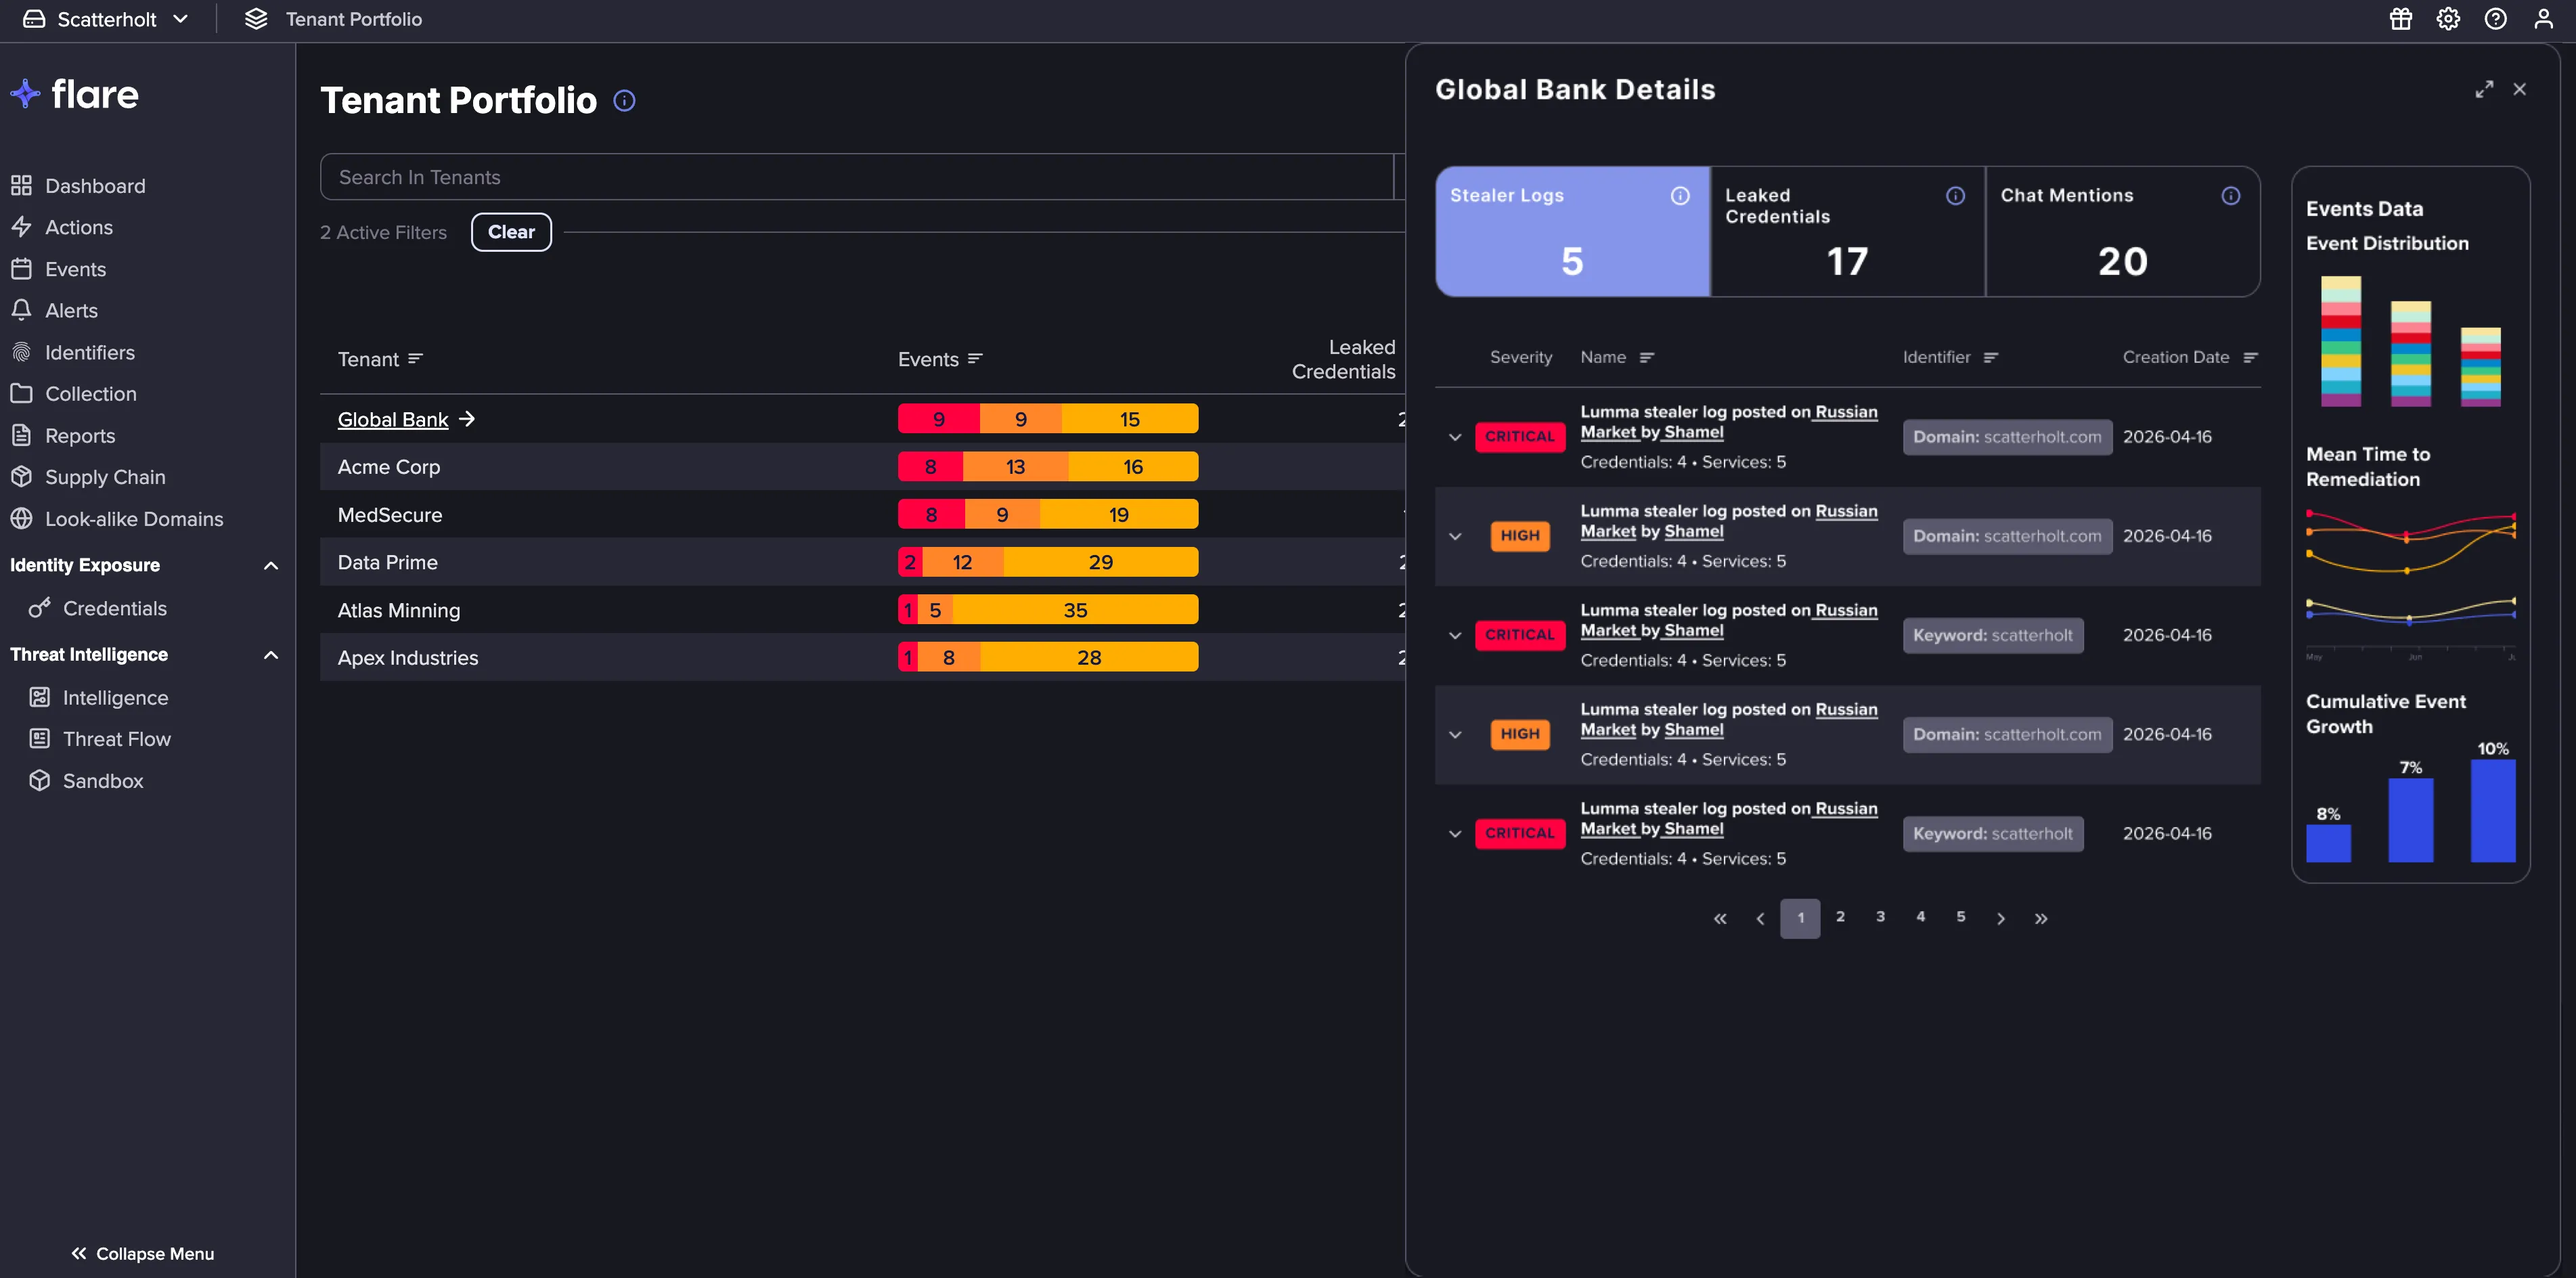The image size is (2576, 1278).
Task: Expand the second HIGH stealer log row
Action: click(1455, 734)
